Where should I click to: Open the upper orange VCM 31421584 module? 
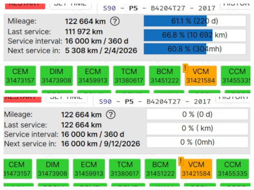pos(201,76)
